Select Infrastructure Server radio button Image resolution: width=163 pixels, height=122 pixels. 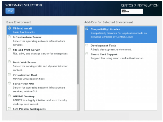(x=9, y=37)
